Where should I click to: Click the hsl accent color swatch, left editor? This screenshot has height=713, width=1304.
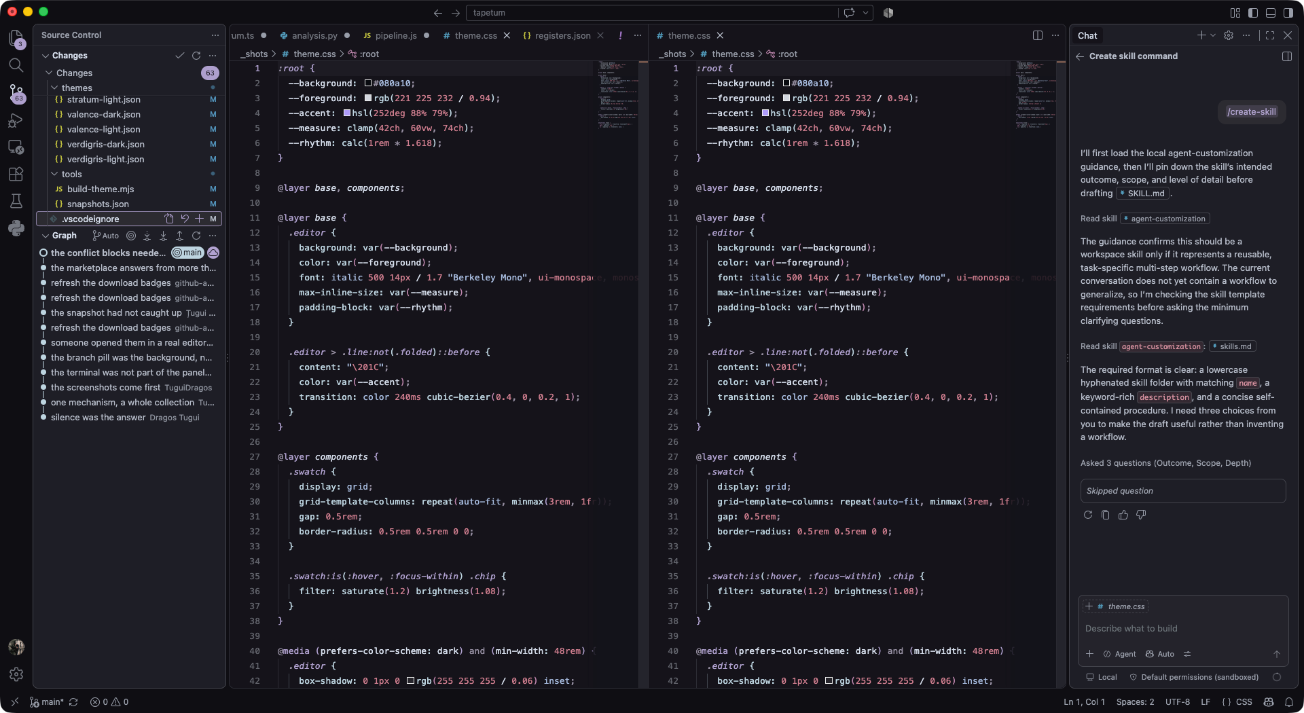[347, 113]
